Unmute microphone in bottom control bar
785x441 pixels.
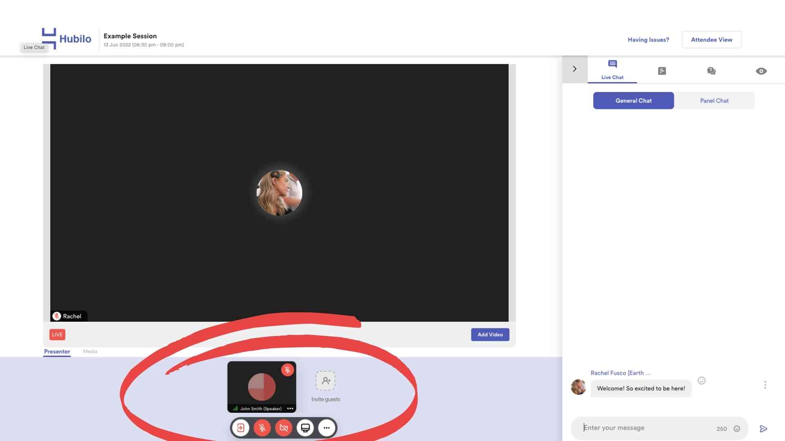tap(262, 428)
